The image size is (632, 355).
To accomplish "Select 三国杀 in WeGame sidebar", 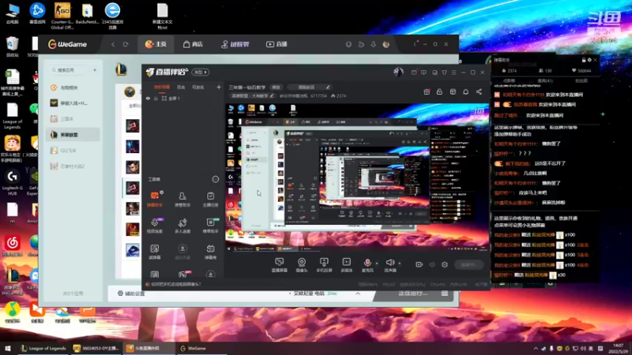I will coord(73,119).
